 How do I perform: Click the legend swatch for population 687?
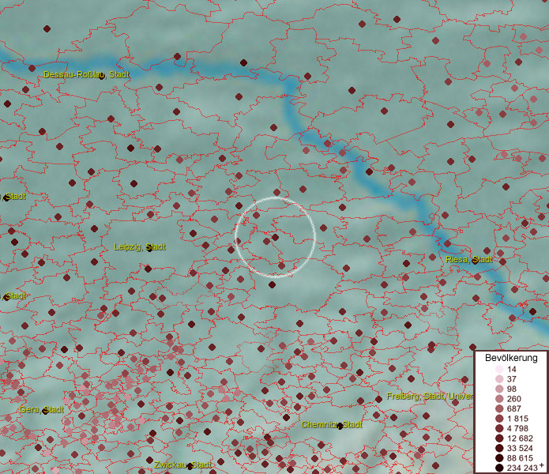point(499,408)
